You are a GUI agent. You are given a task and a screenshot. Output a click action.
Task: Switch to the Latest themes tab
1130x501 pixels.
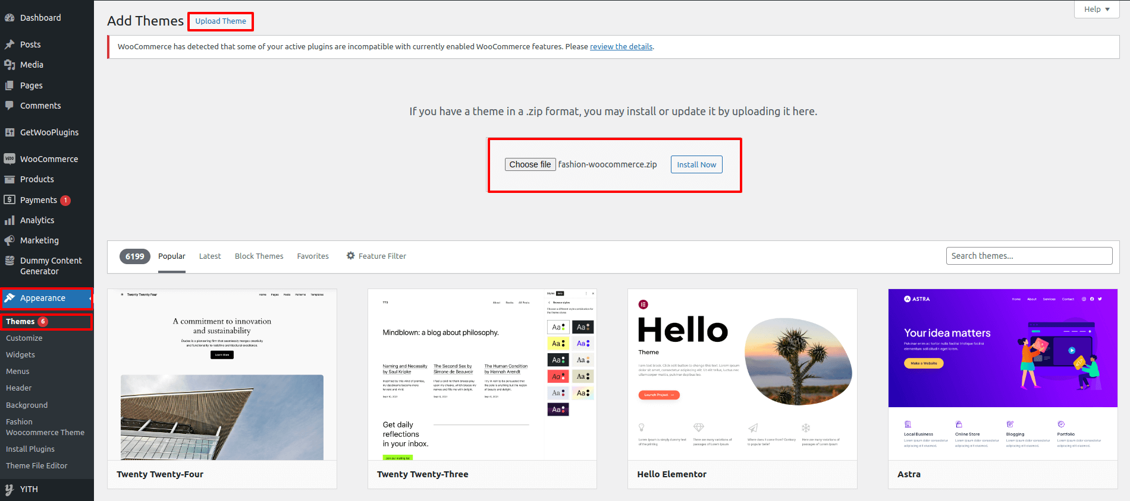click(x=210, y=256)
